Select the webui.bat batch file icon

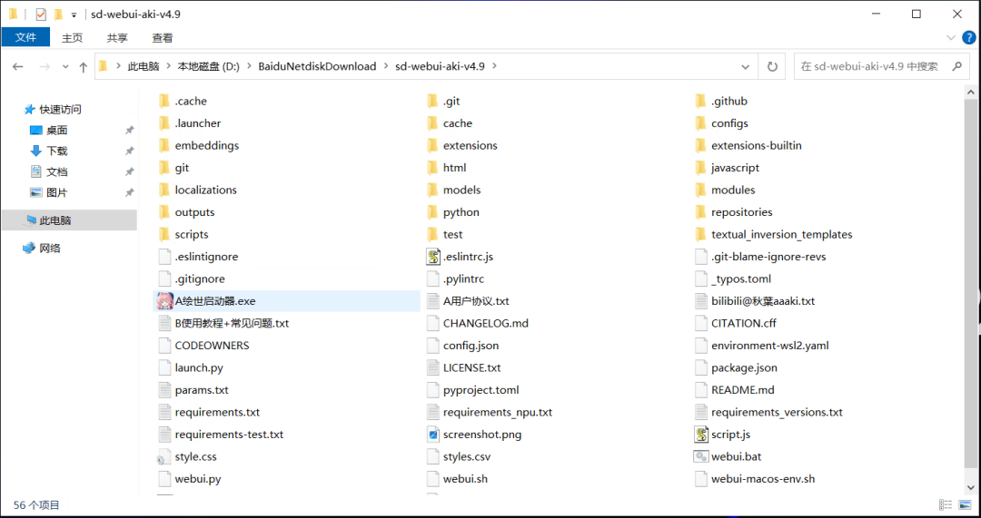701,456
